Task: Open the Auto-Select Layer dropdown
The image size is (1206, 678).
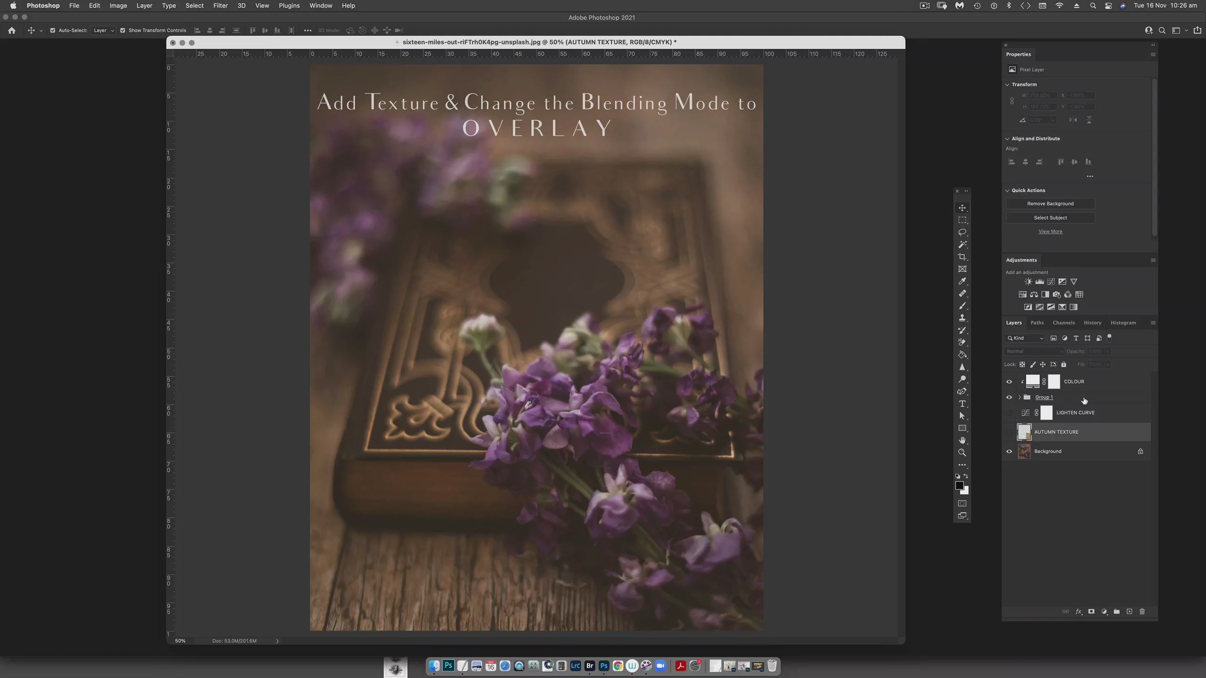Action: pos(104,31)
